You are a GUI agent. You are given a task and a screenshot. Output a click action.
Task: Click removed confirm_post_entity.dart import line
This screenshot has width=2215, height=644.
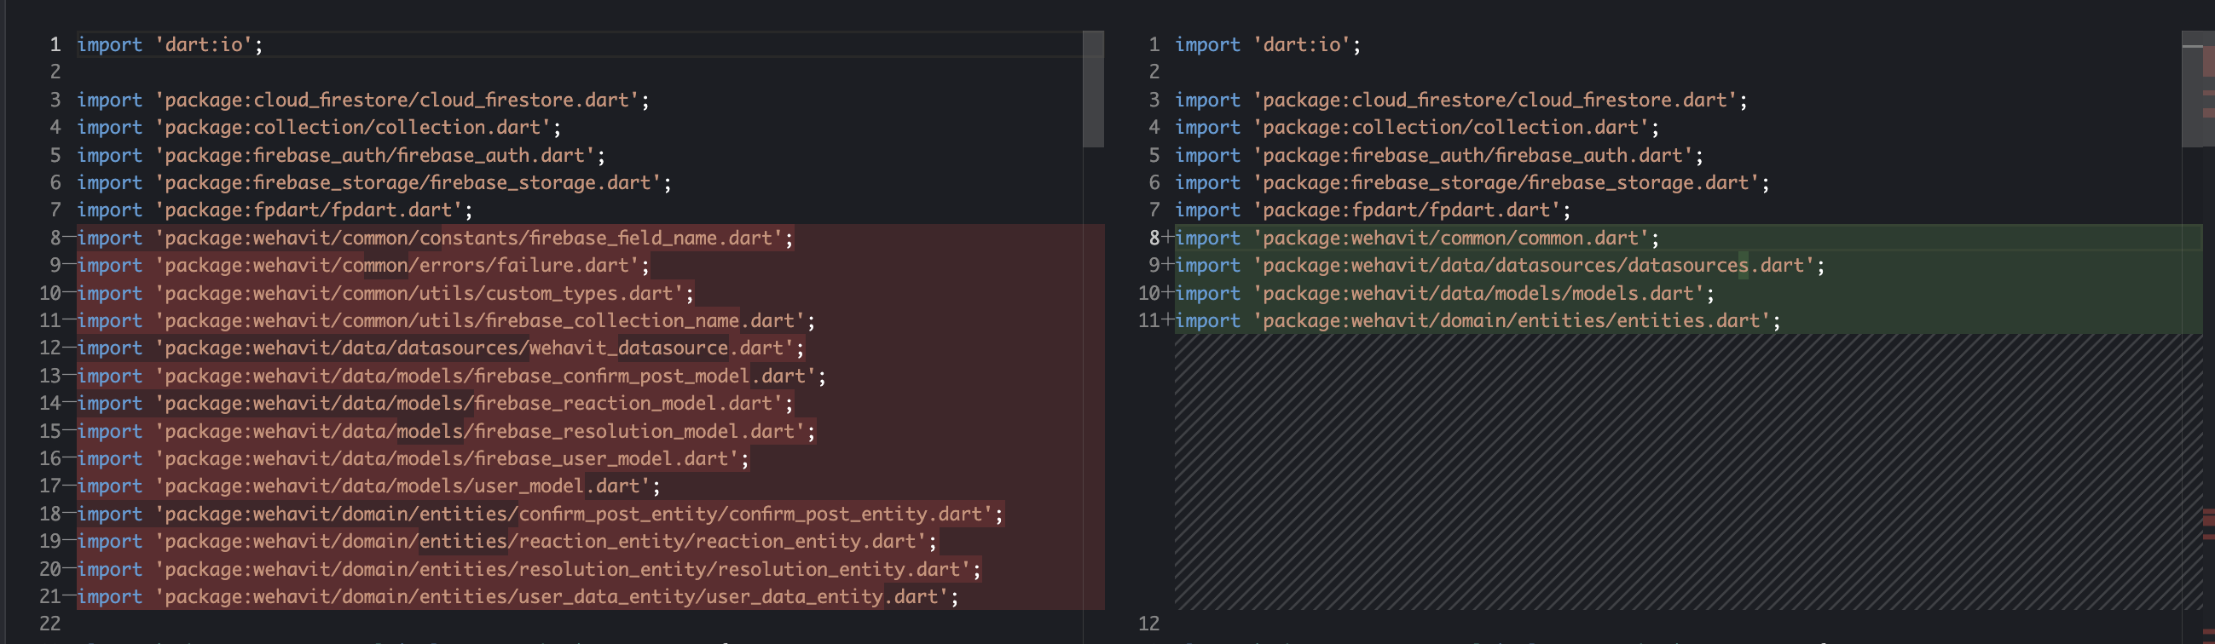[540, 514]
